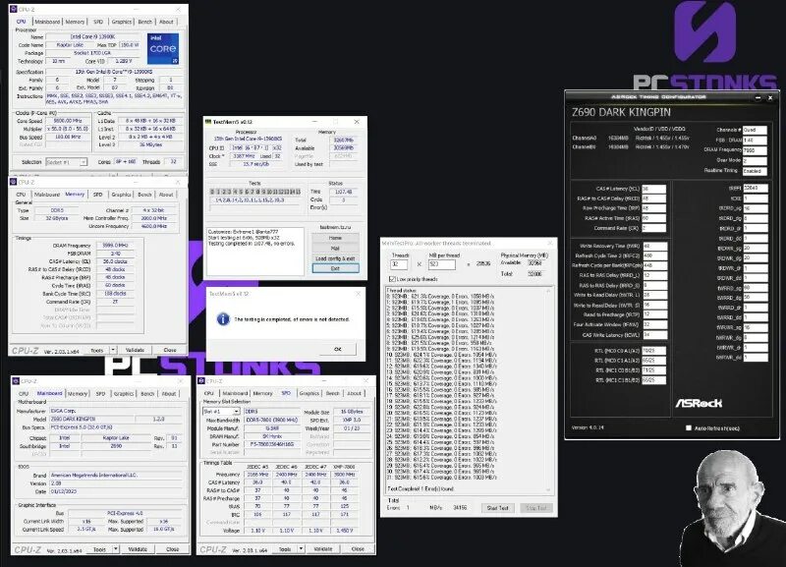Open the memory slot selection dropdown in SPD tab
The image size is (786, 567).
pos(236,411)
